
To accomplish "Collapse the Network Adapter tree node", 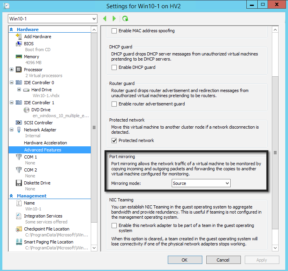I will click(x=11, y=130).
